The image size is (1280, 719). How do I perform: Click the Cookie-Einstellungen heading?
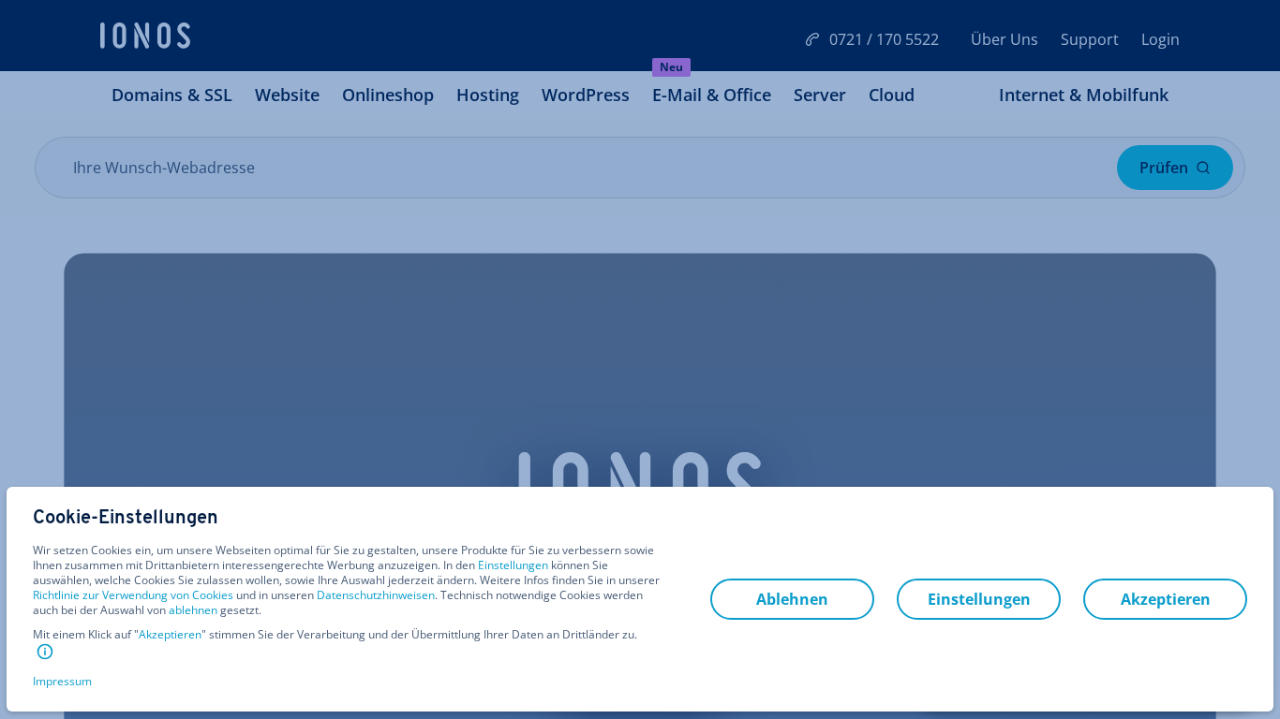click(x=126, y=517)
